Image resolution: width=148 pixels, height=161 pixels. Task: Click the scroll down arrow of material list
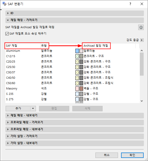(x=142, y=101)
